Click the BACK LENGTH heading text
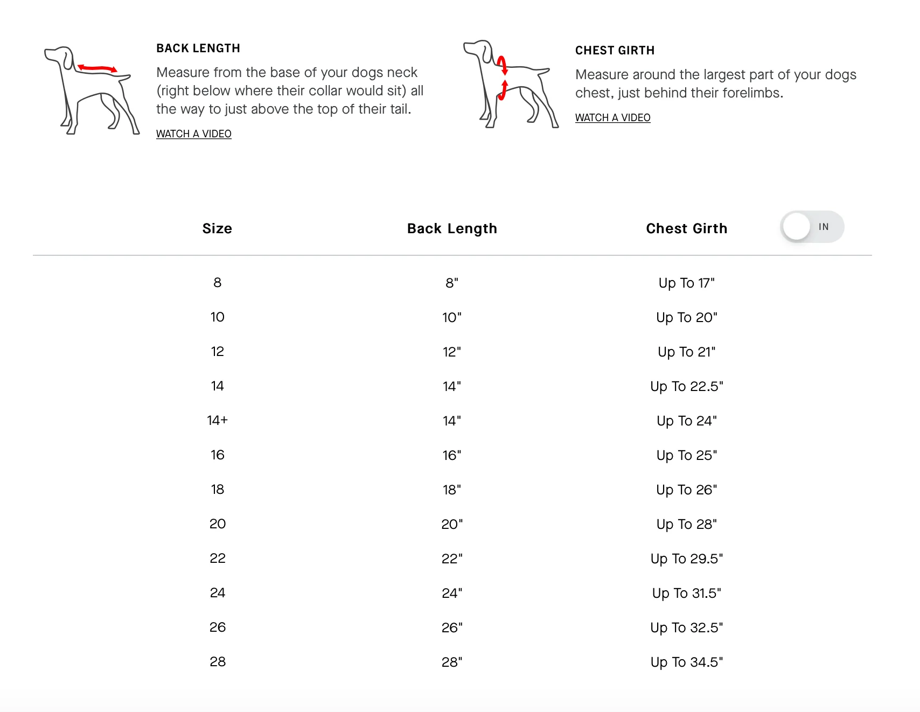The image size is (920, 712). (198, 48)
